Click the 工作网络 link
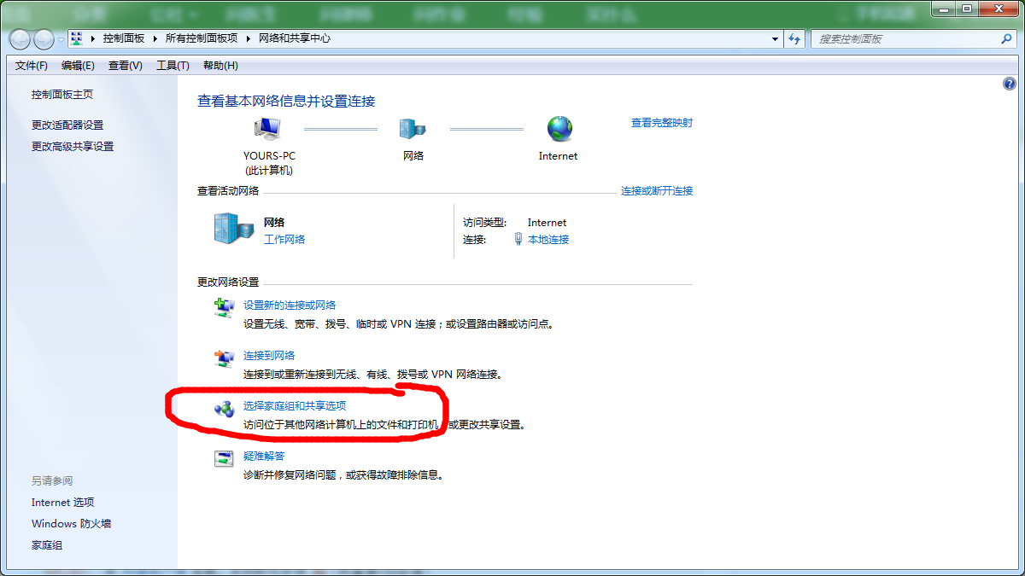The height and width of the screenshot is (576, 1025). tap(284, 240)
